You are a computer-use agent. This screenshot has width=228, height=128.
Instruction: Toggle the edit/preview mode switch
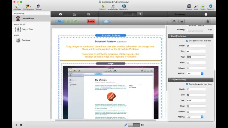pyautogui.click(x=134, y=125)
